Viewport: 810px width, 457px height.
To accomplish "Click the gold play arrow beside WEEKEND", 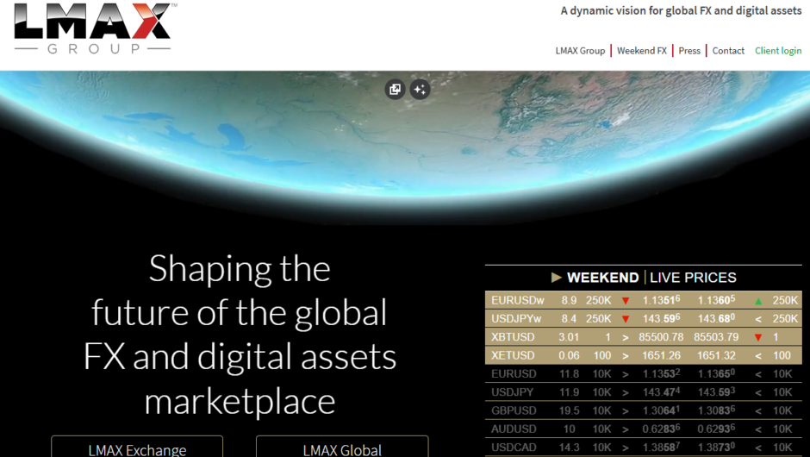I will [557, 278].
